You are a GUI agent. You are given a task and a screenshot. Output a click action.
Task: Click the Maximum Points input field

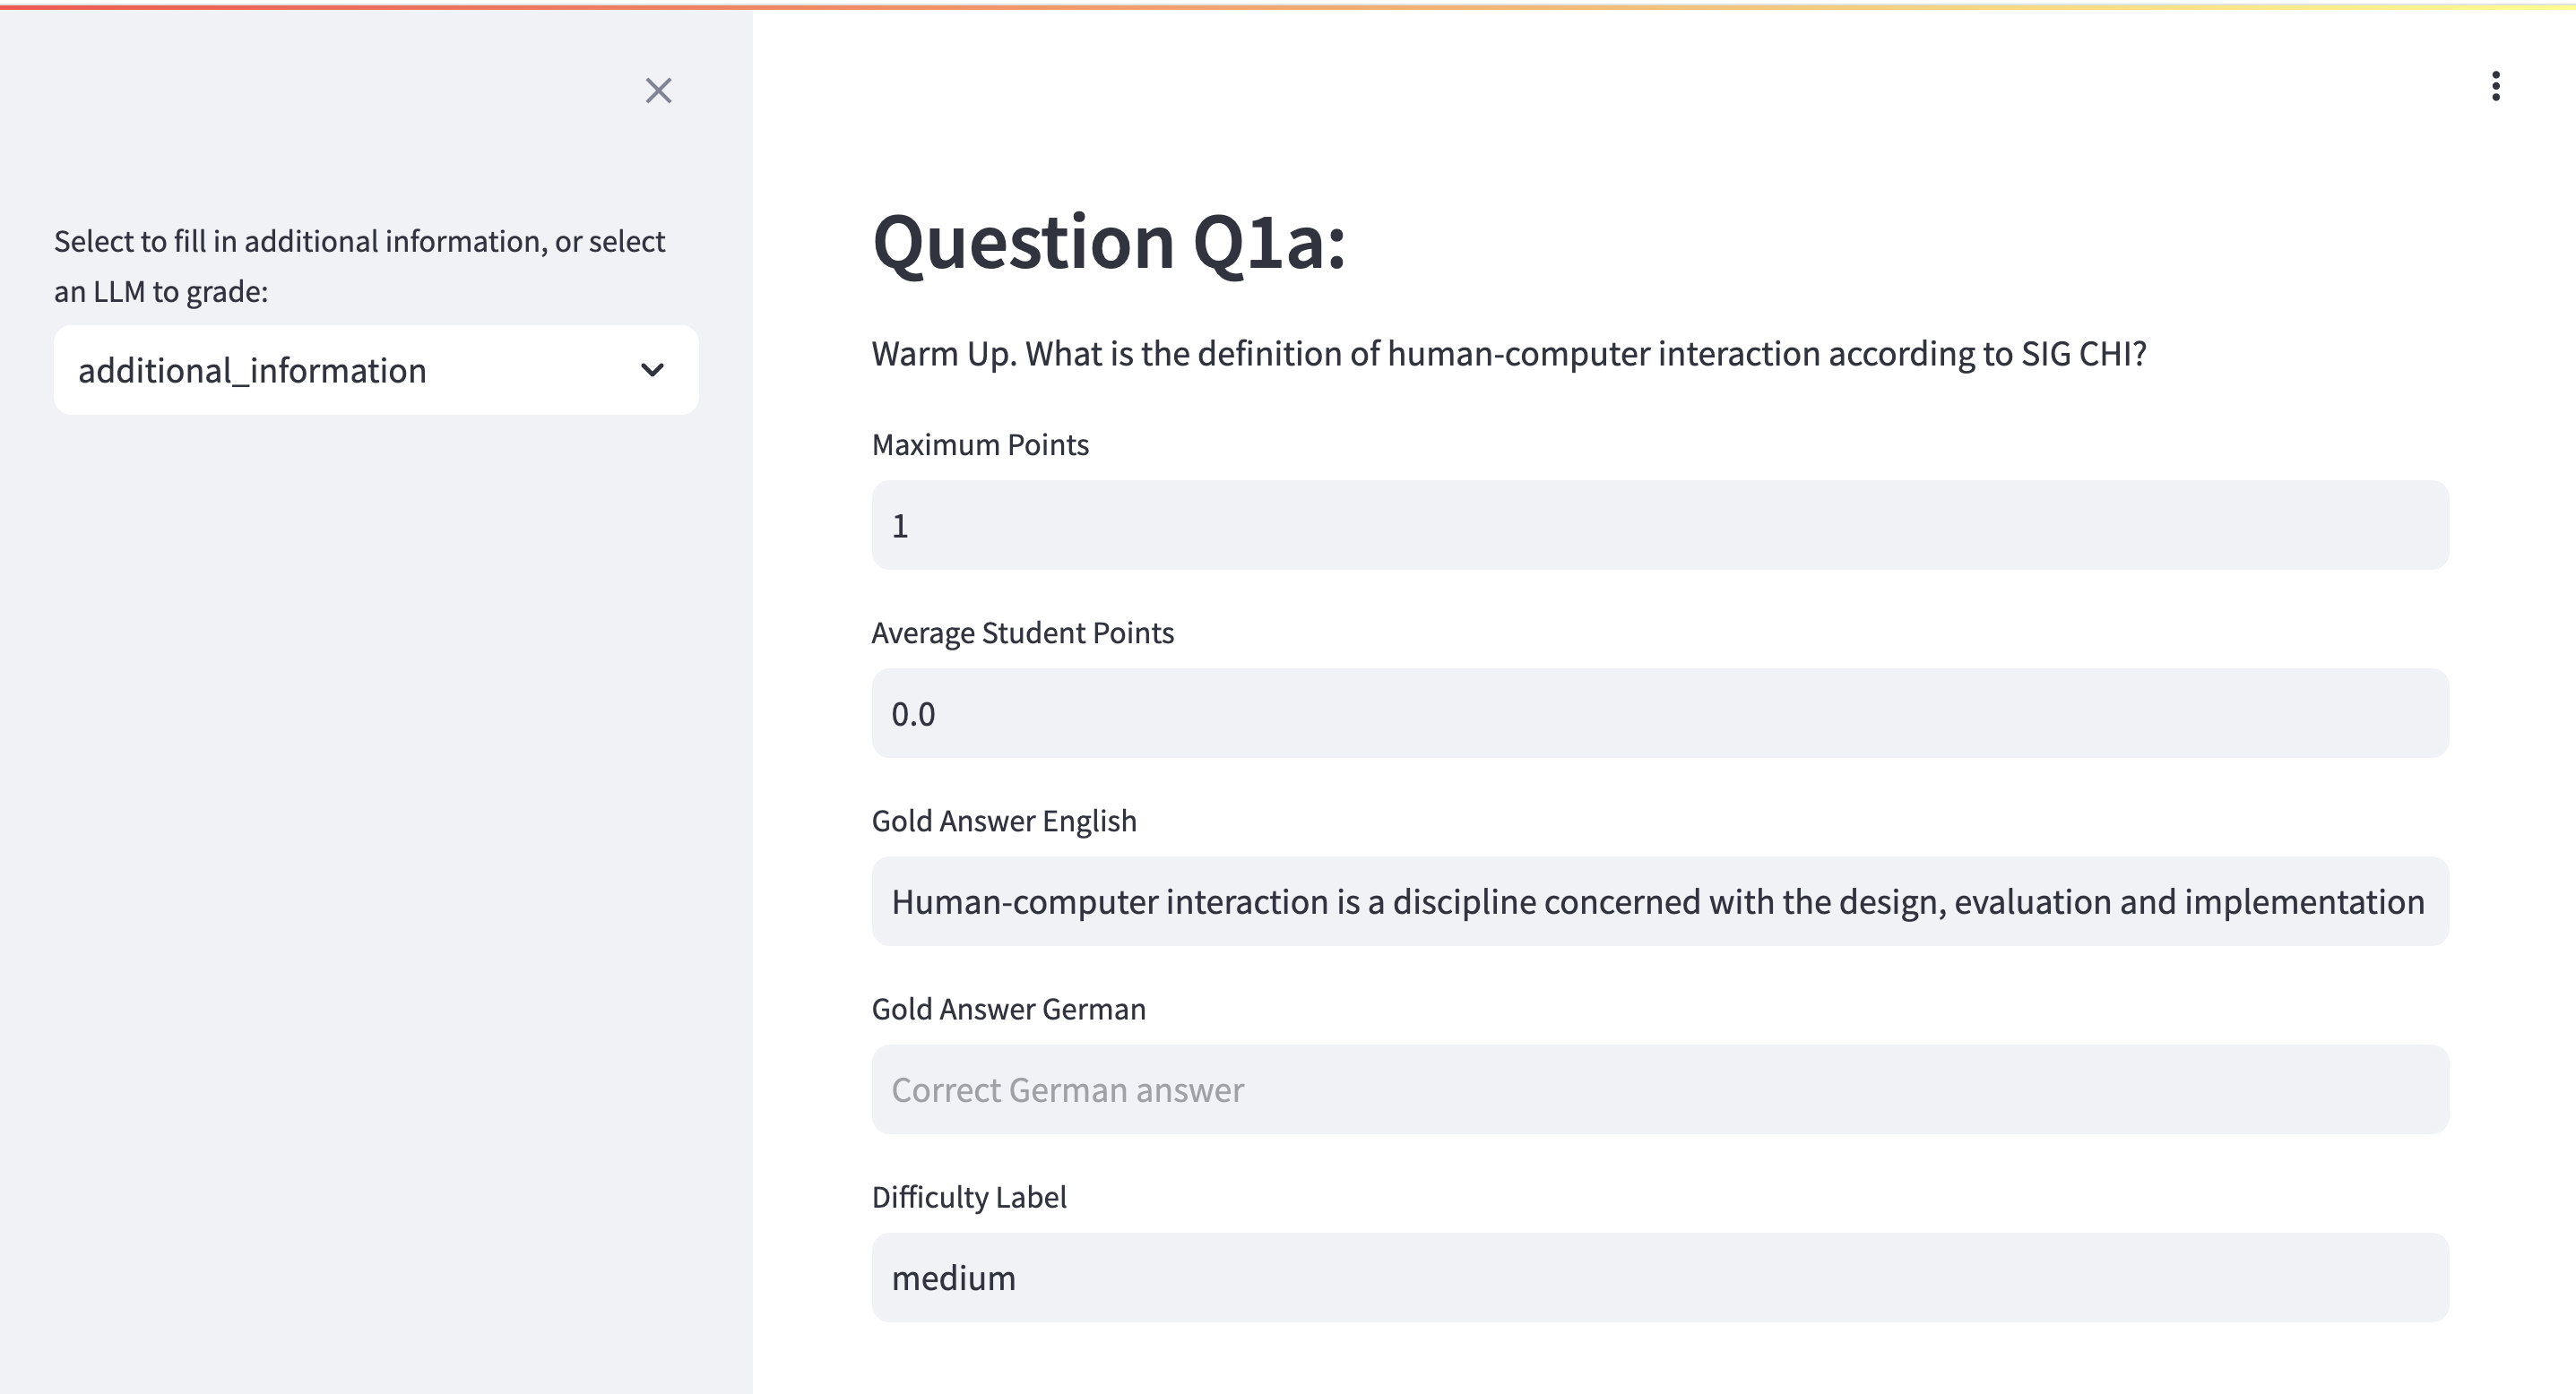[1660, 526]
